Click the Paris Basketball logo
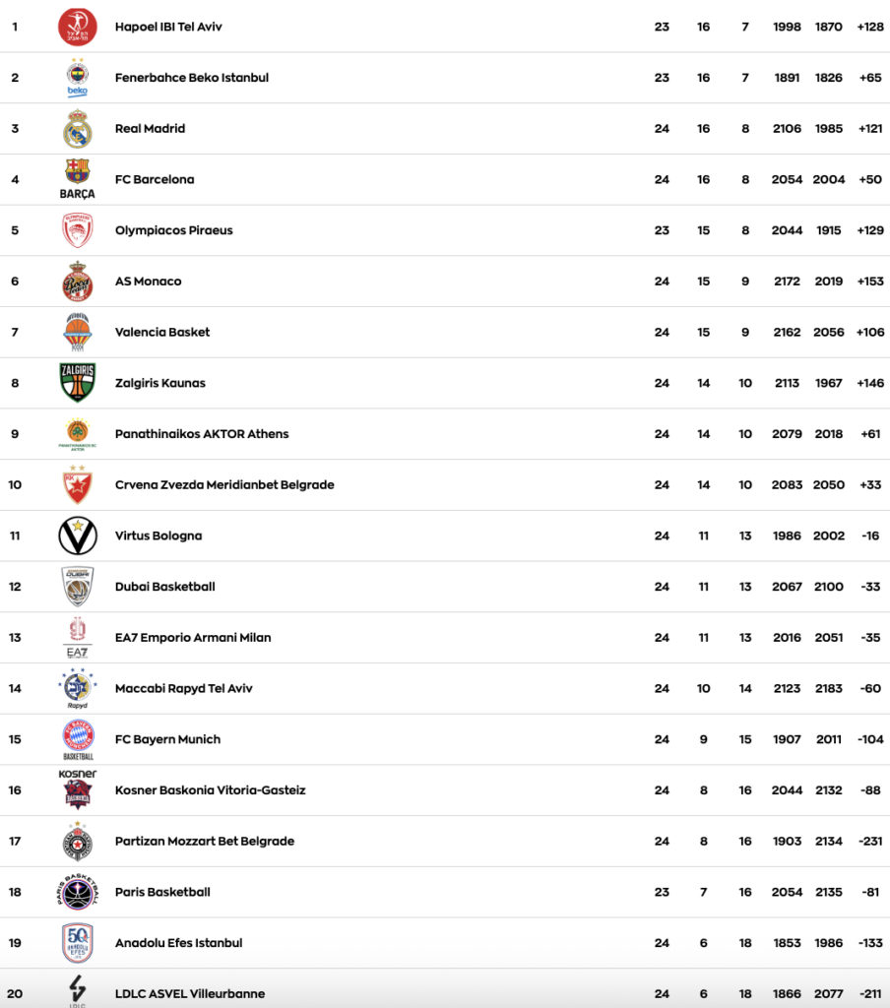 (x=77, y=892)
